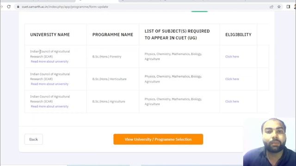Click eligibility 'Click here' for B.Sc.(Hons.) Forestry
Viewport: 296px width, 166px height.
coord(232,56)
